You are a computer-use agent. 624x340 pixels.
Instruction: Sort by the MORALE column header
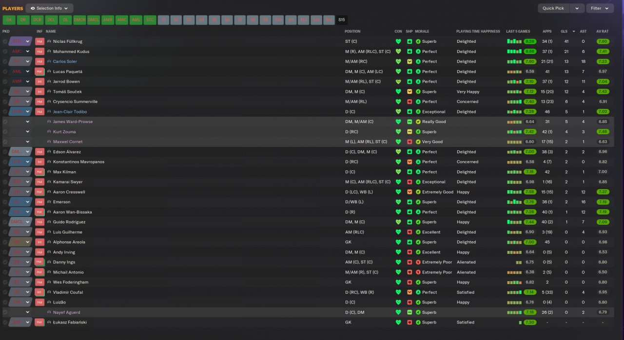422,31
